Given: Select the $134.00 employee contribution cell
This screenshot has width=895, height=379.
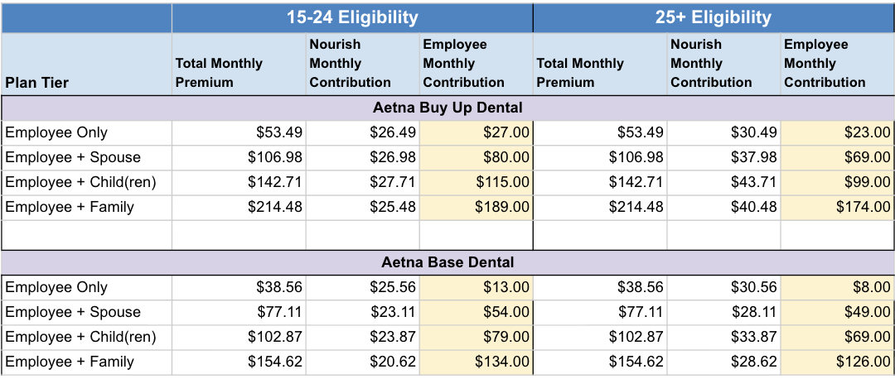Looking at the screenshot, I should click(476, 362).
